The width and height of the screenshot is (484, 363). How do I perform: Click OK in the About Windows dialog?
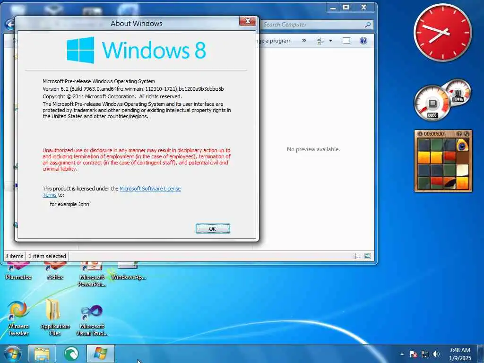coord(213,229)
